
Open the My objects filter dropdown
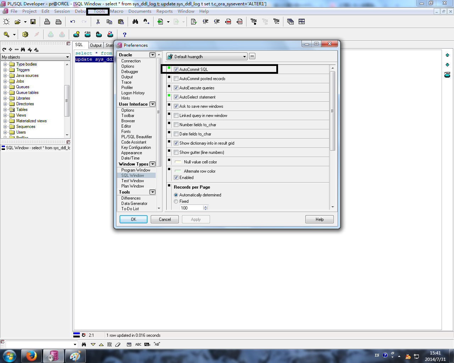[x=67, y=57]
